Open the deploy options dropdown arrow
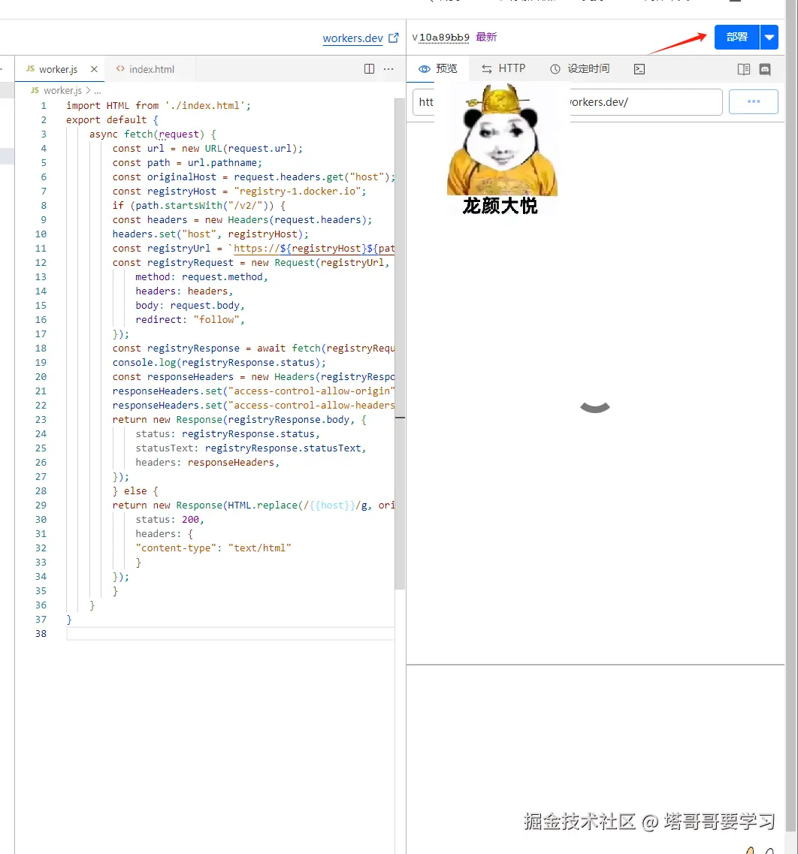Viewport: 798px width, 854px height. point(769,37)
